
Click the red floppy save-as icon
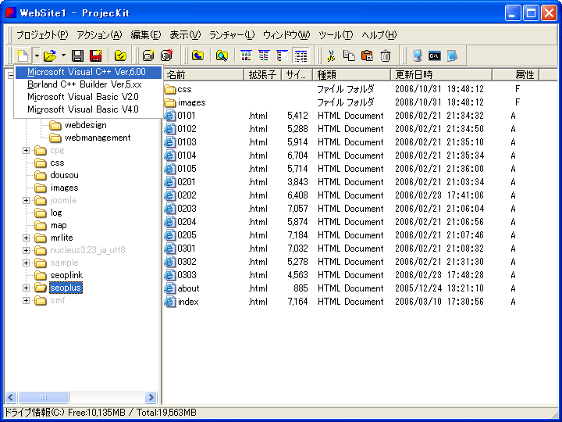point(96,55)
